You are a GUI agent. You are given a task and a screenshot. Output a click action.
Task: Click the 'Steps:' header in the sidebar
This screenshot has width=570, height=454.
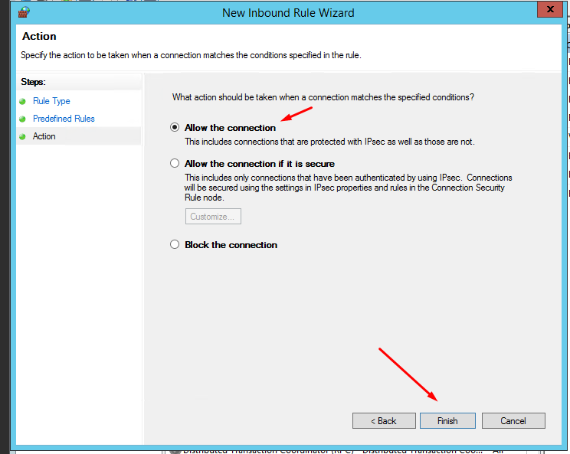tap(34, 81)
